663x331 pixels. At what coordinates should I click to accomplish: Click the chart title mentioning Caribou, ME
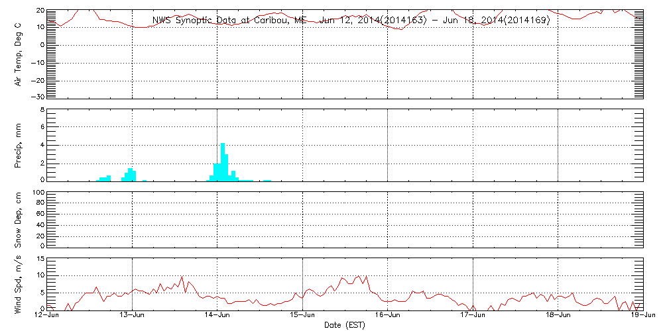click(351, 21)
